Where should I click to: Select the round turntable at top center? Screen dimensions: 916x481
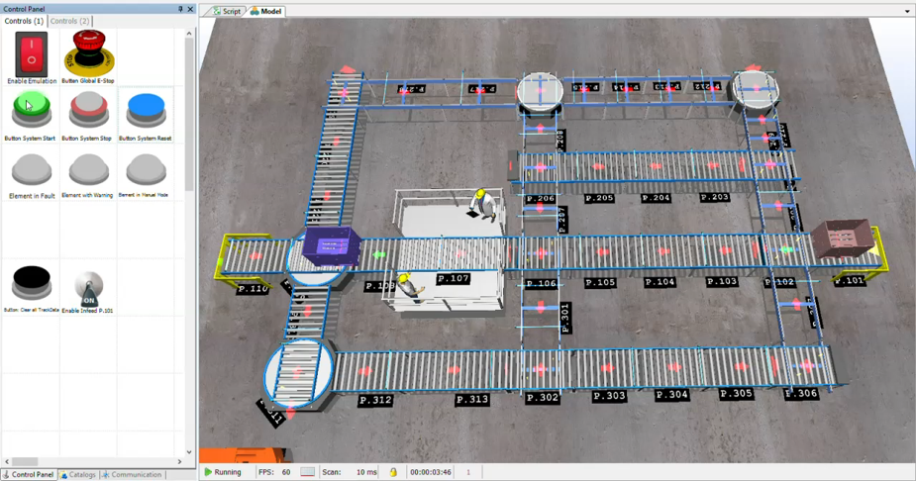tap(540, 92)
